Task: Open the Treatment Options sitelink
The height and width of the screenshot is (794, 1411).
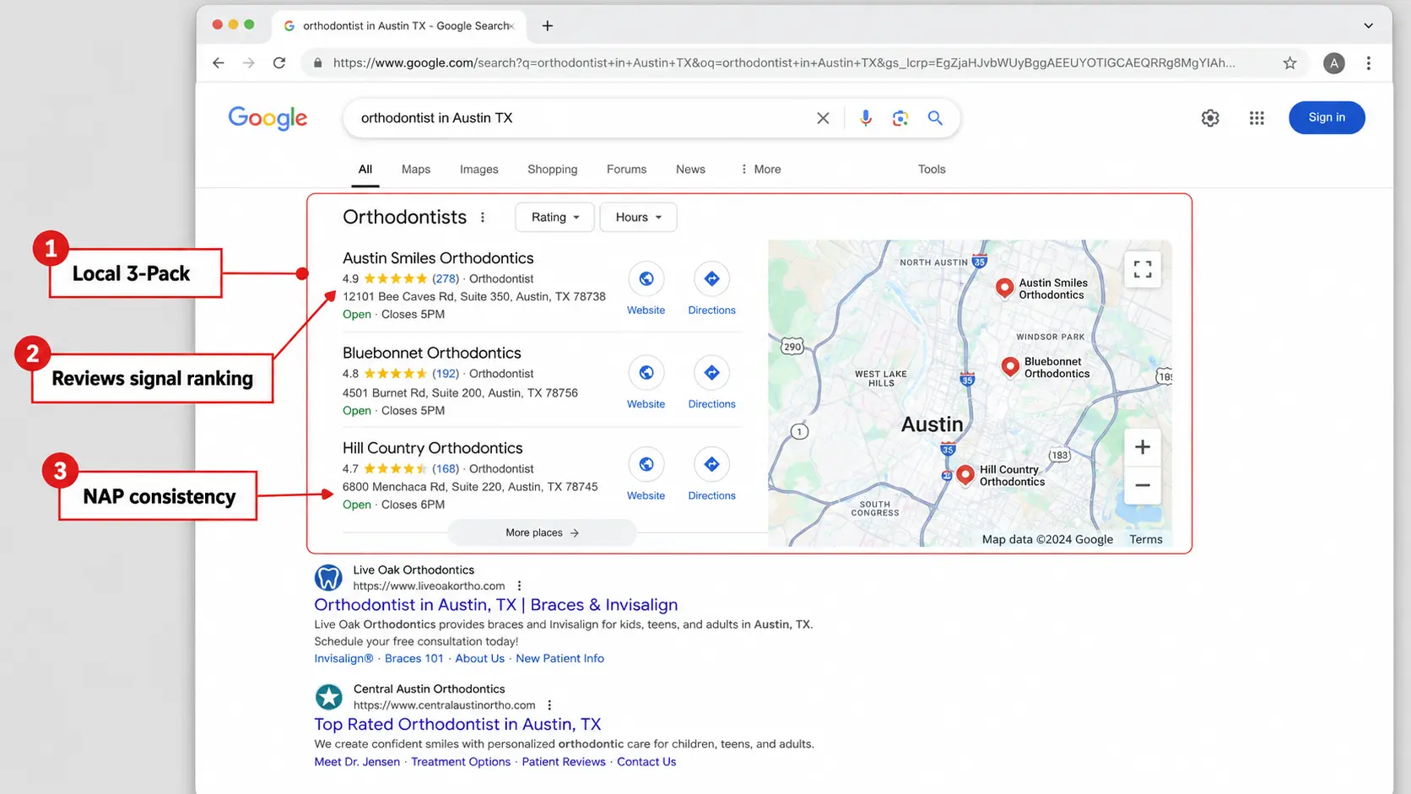Action: click(x=461, y=761)
